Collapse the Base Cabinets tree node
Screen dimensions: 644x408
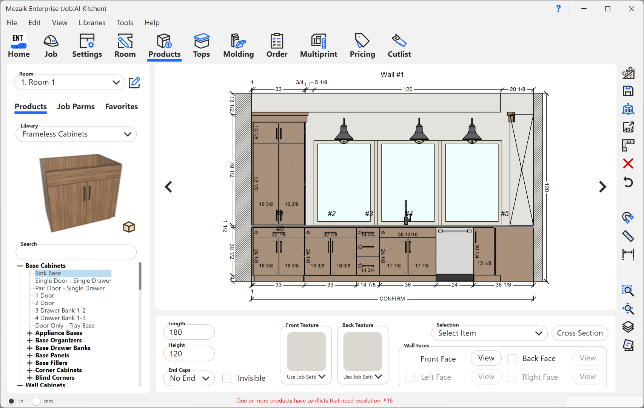20,266
